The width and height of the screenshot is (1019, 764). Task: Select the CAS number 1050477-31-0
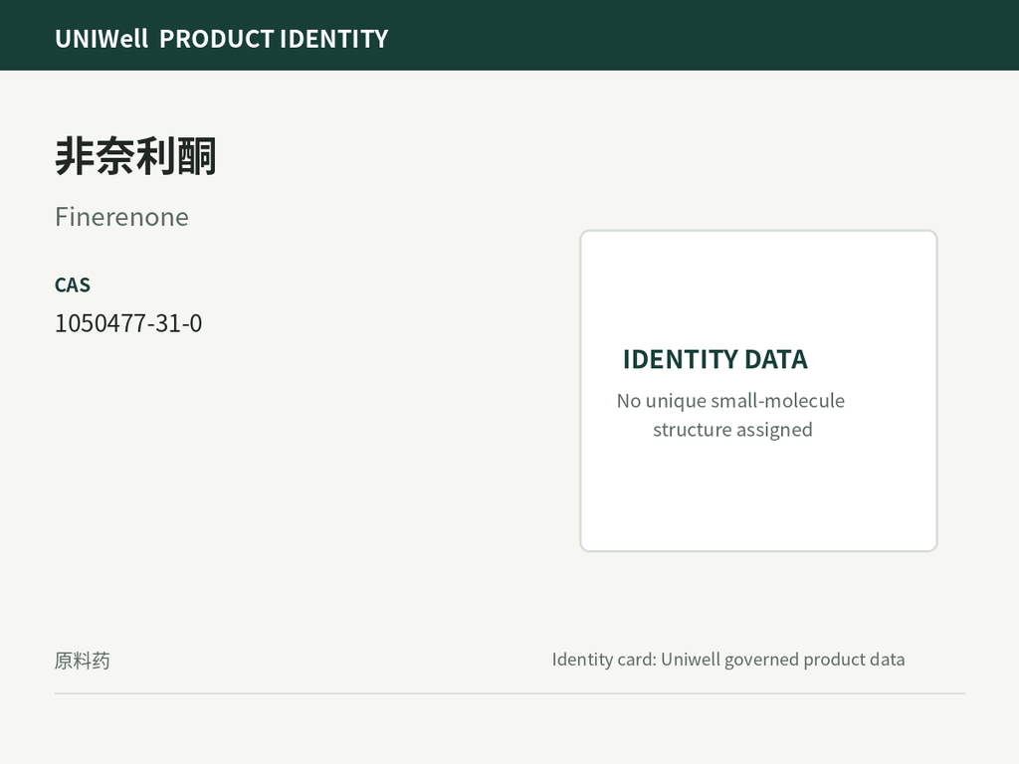pyautogui.click(x=128, y=323)
